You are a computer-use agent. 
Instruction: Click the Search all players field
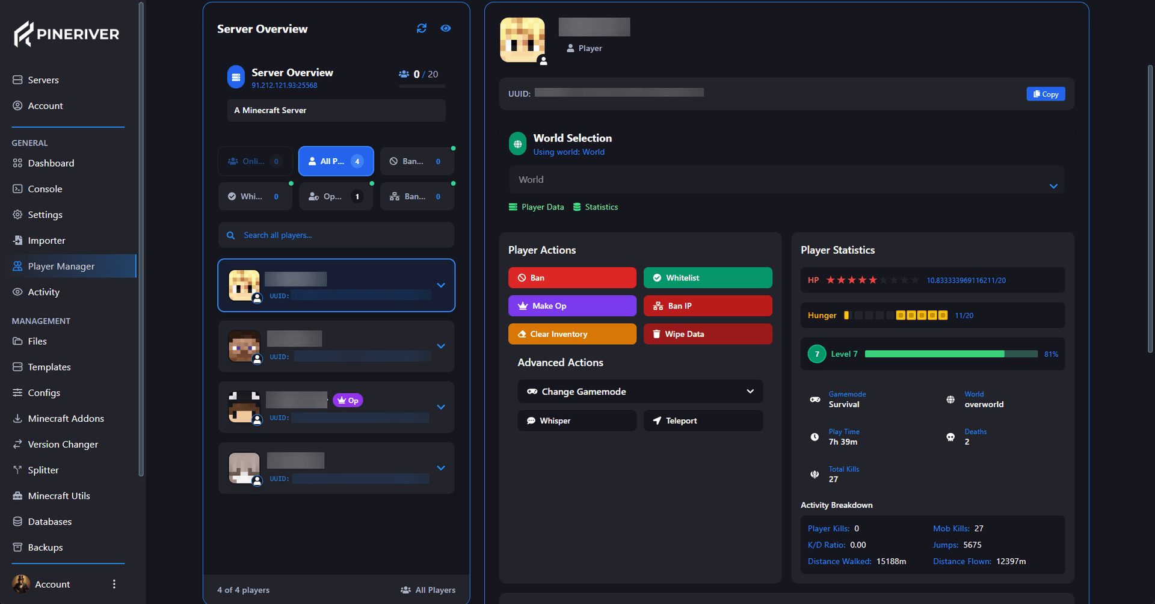[x=336, y=235]
